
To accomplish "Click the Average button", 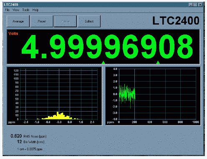I will (x=18, y=21).
